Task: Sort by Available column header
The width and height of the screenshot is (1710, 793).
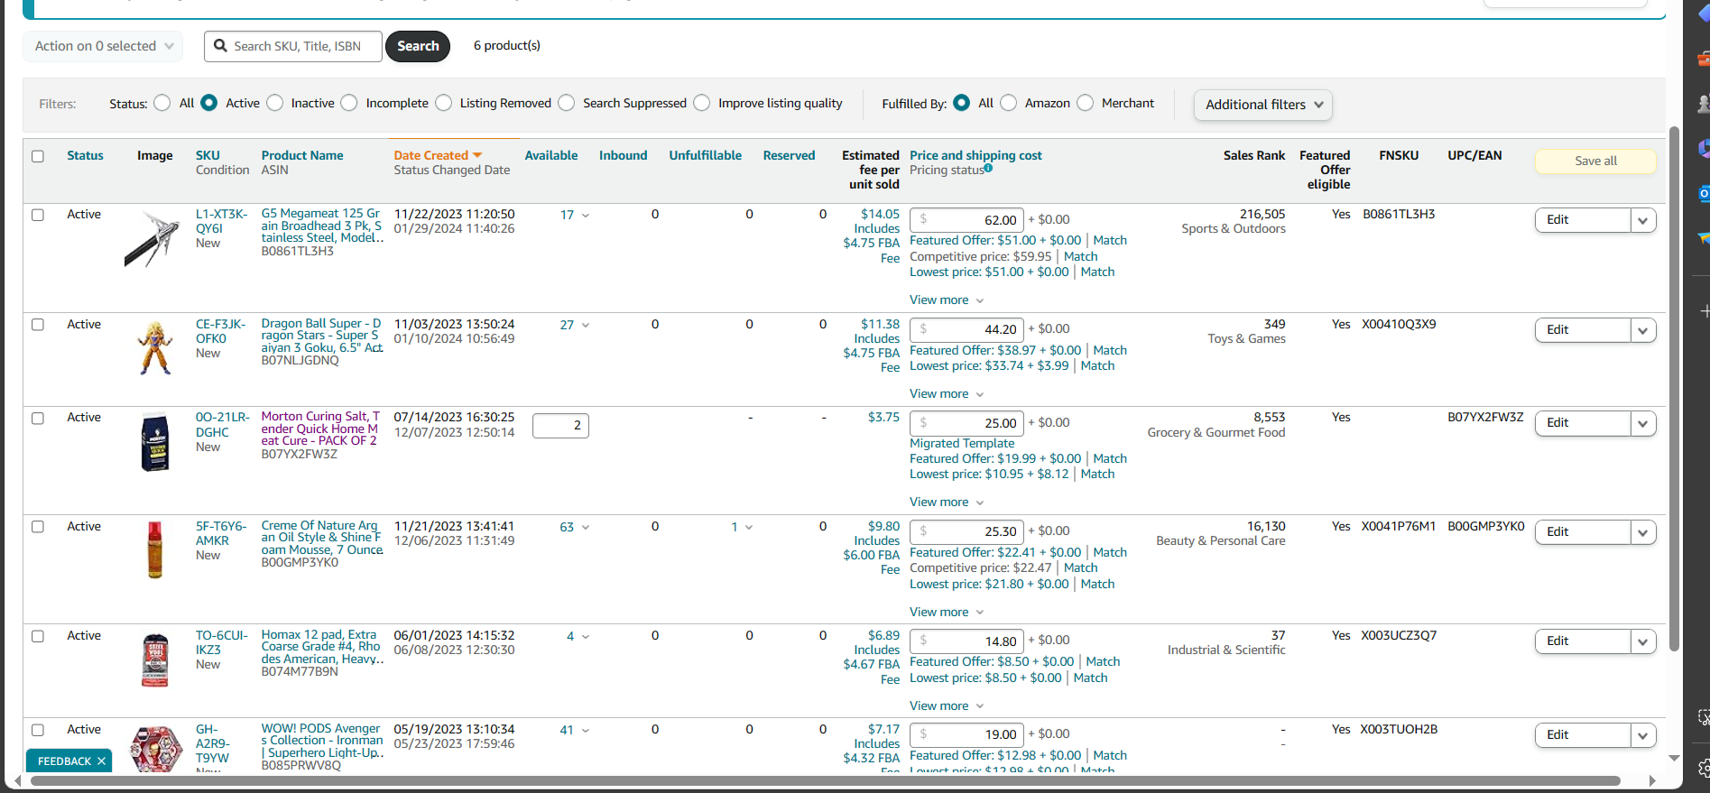Action: coord(551,155)
